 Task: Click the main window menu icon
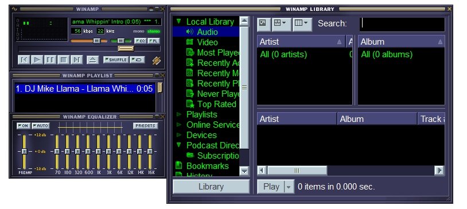point(14,9)
